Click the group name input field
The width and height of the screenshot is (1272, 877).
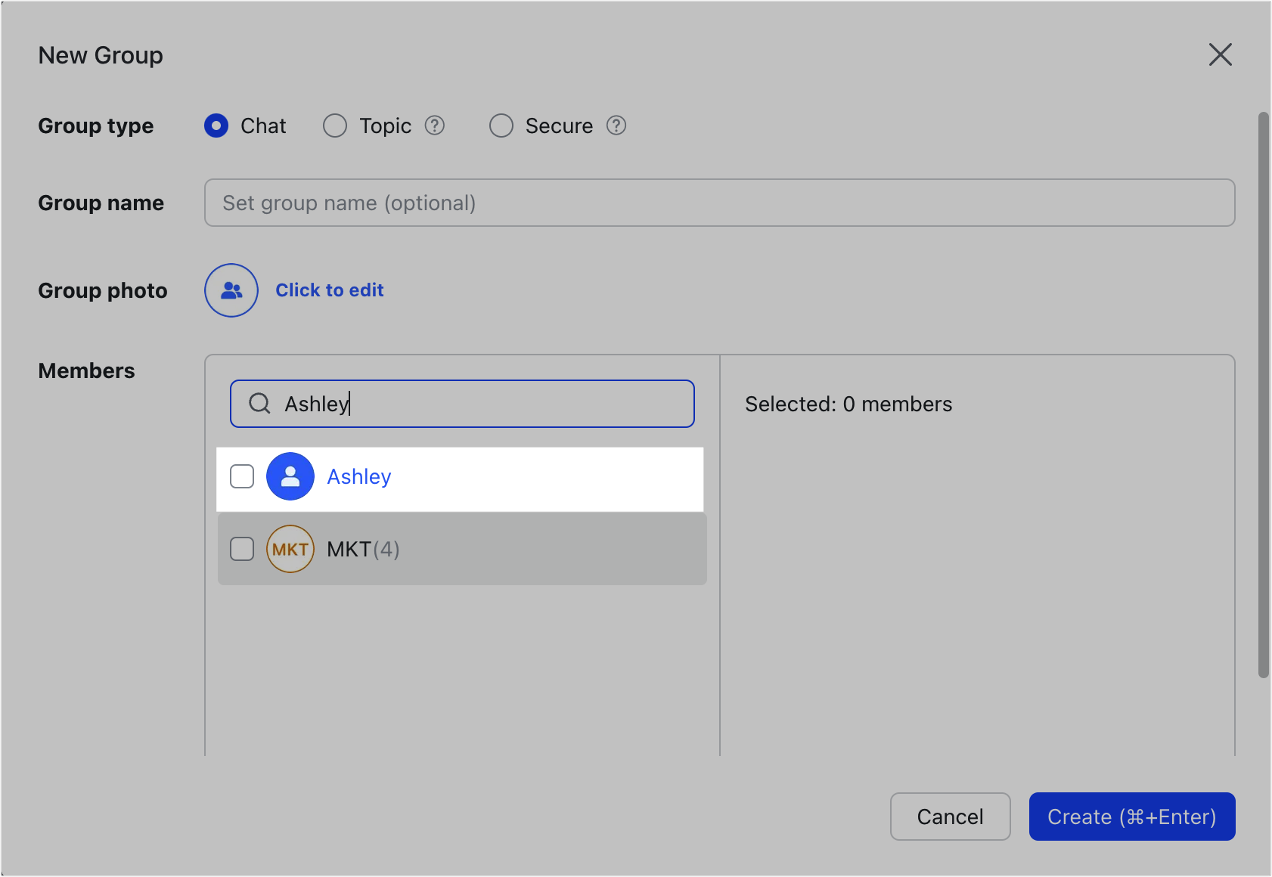(x=718, y=203)
